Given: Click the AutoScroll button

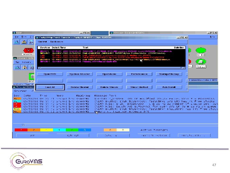Looking at the screenshot, I should [x=169, y=87].
